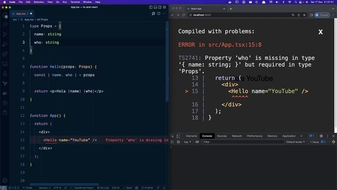Toggle the DevTools device toolbar

tap(178, 136)
